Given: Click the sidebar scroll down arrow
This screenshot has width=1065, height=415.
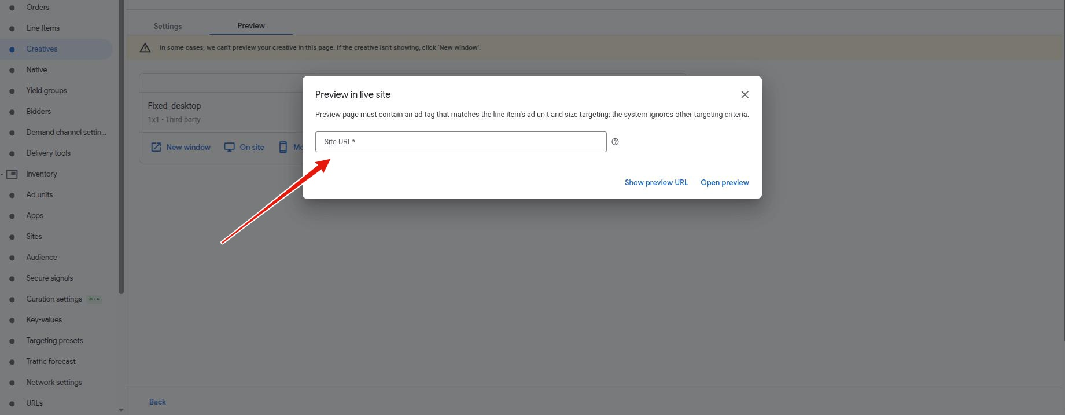Looking at the screenshot, I should tap(121, 410).
